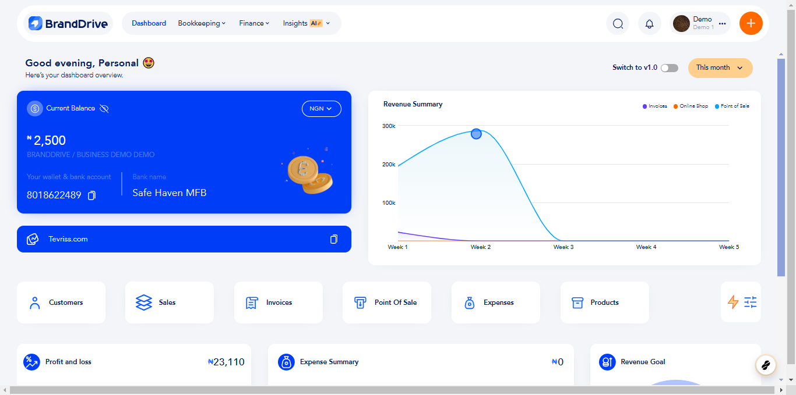
Task: Select the Products box icon
Action: pos(577,302)
